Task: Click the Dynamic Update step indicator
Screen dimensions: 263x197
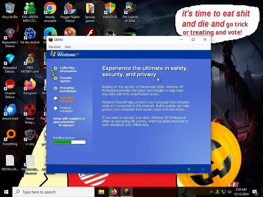Action: tap(55, 78)
